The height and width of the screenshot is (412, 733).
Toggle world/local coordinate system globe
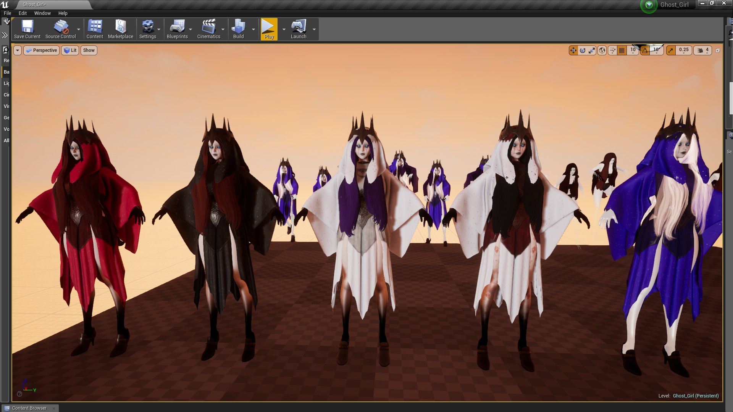602,50
